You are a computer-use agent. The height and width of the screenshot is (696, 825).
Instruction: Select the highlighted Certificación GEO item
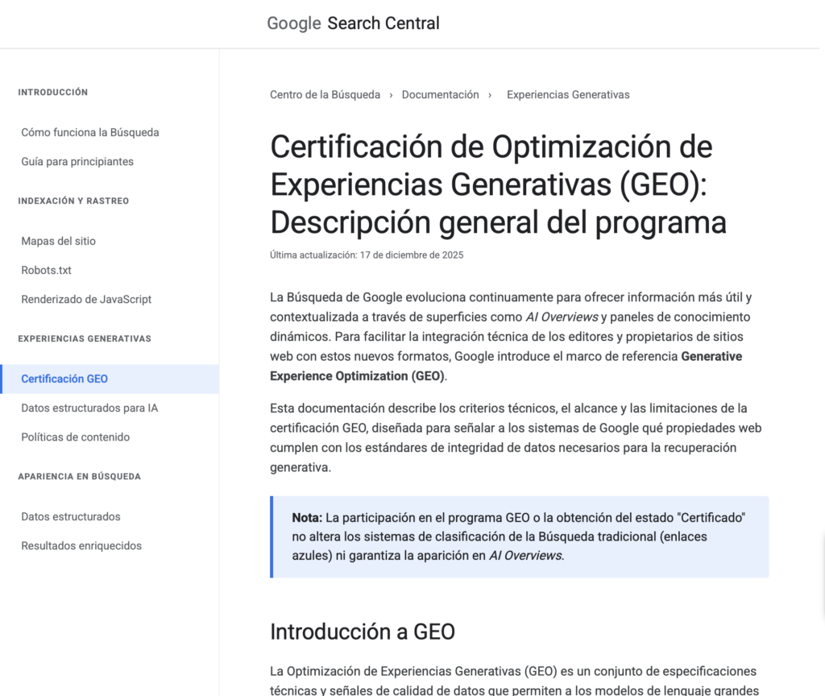[64, 379]
